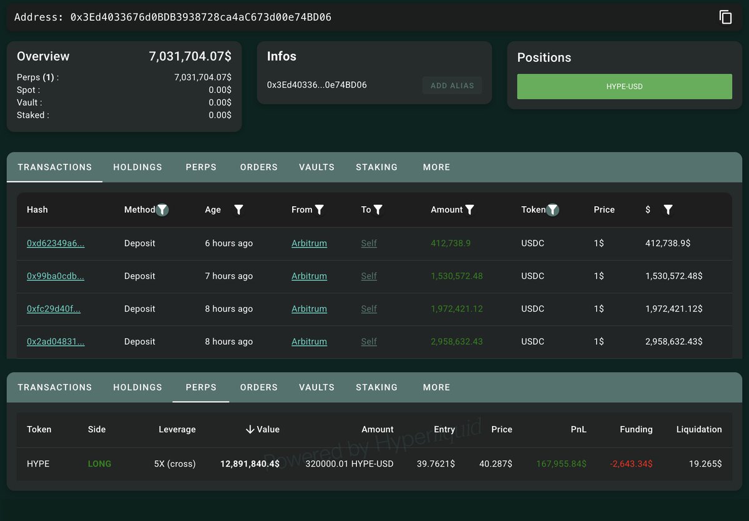Click the Self link in the 0xd62349a6 row
The image size is (749, 521).
click(x=369, y=244)
